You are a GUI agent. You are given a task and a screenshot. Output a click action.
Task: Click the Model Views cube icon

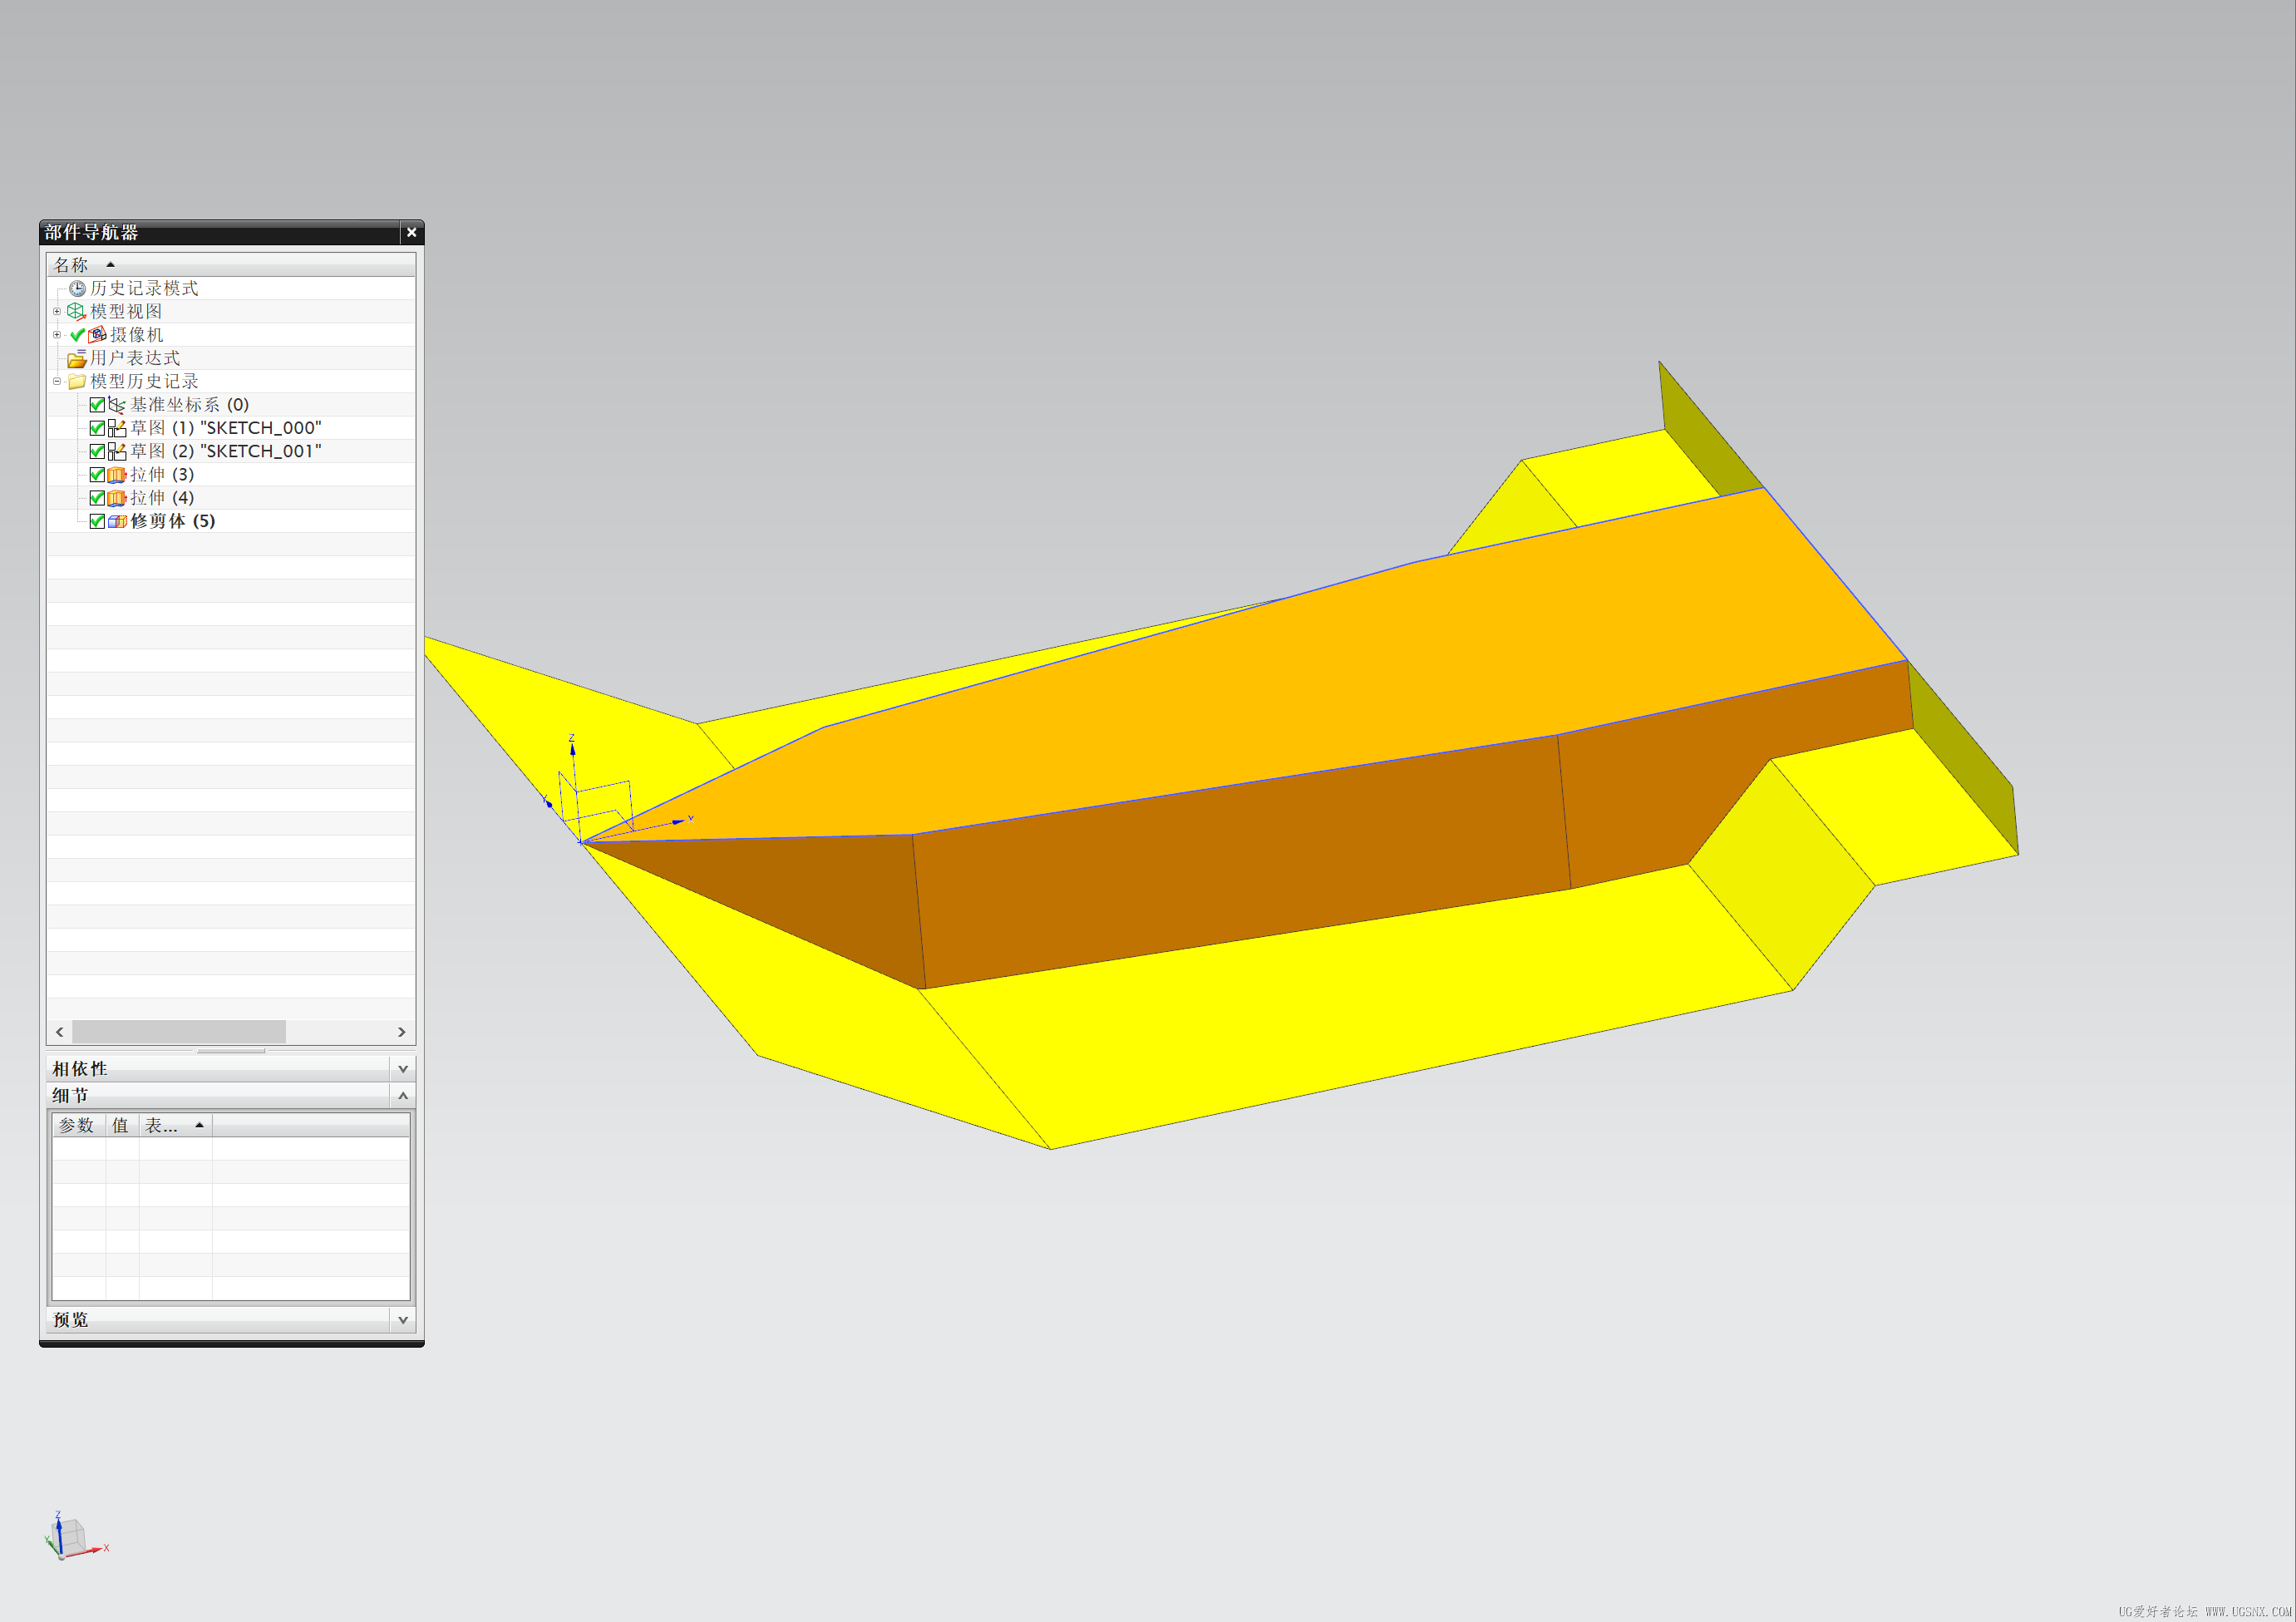click(x=76, y=311)
